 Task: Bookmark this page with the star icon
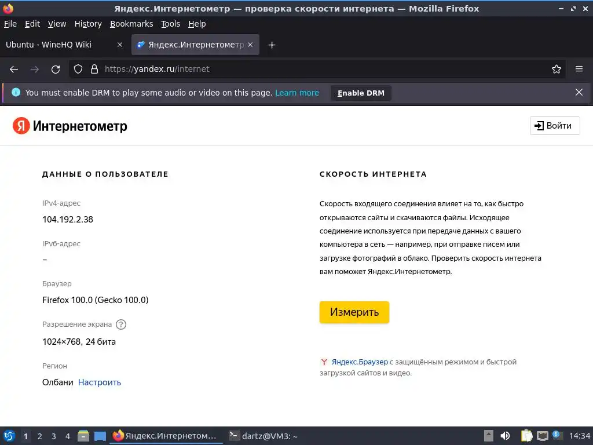pos(557,70)
